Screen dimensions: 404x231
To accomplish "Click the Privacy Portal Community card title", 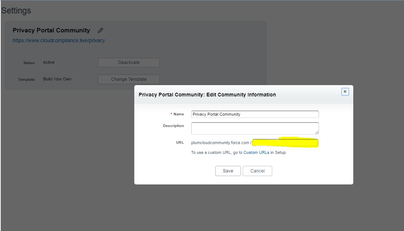I will [x=51, y=31].
